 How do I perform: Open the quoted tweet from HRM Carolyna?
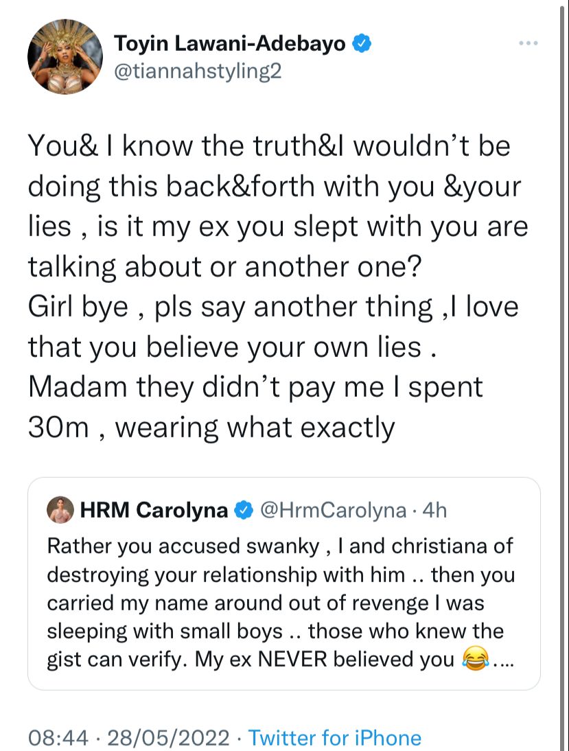tap(284, 584)
